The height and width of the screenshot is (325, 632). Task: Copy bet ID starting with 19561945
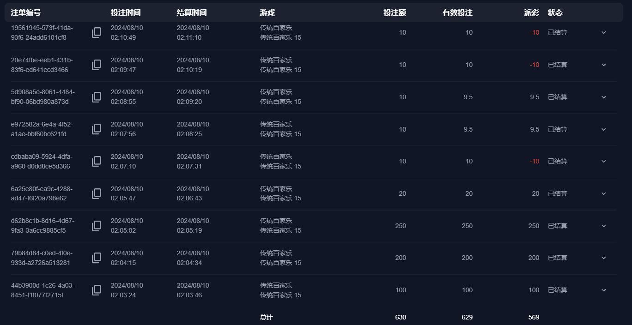point(96,32)
